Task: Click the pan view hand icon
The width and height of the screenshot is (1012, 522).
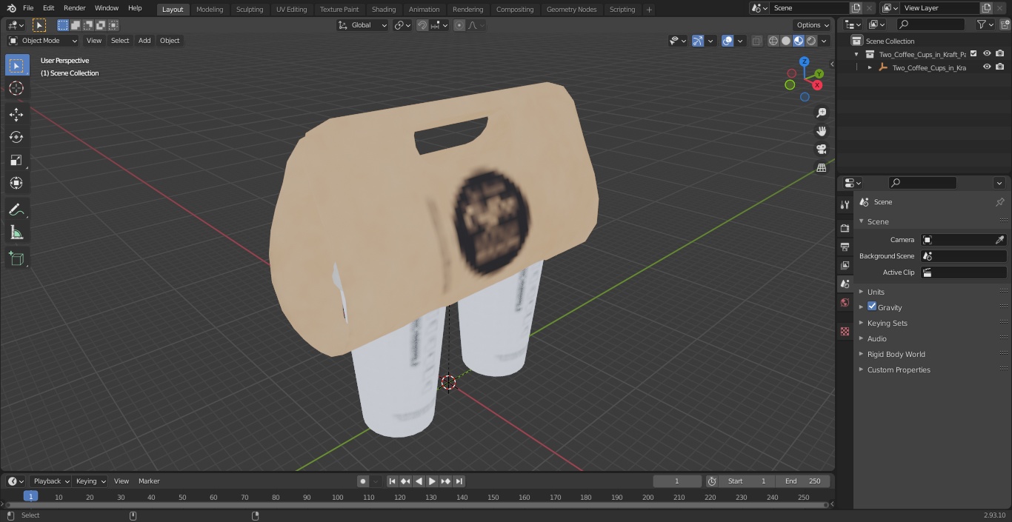Action: pos(821,131)
